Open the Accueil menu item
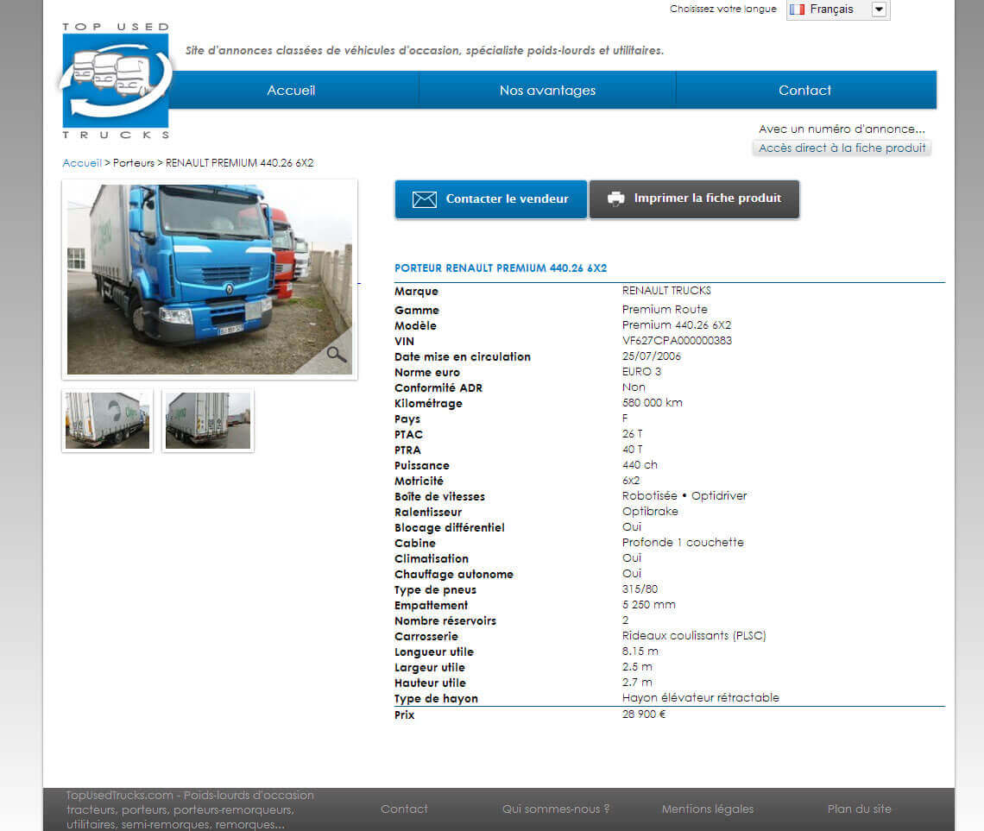 pos(291,91)
